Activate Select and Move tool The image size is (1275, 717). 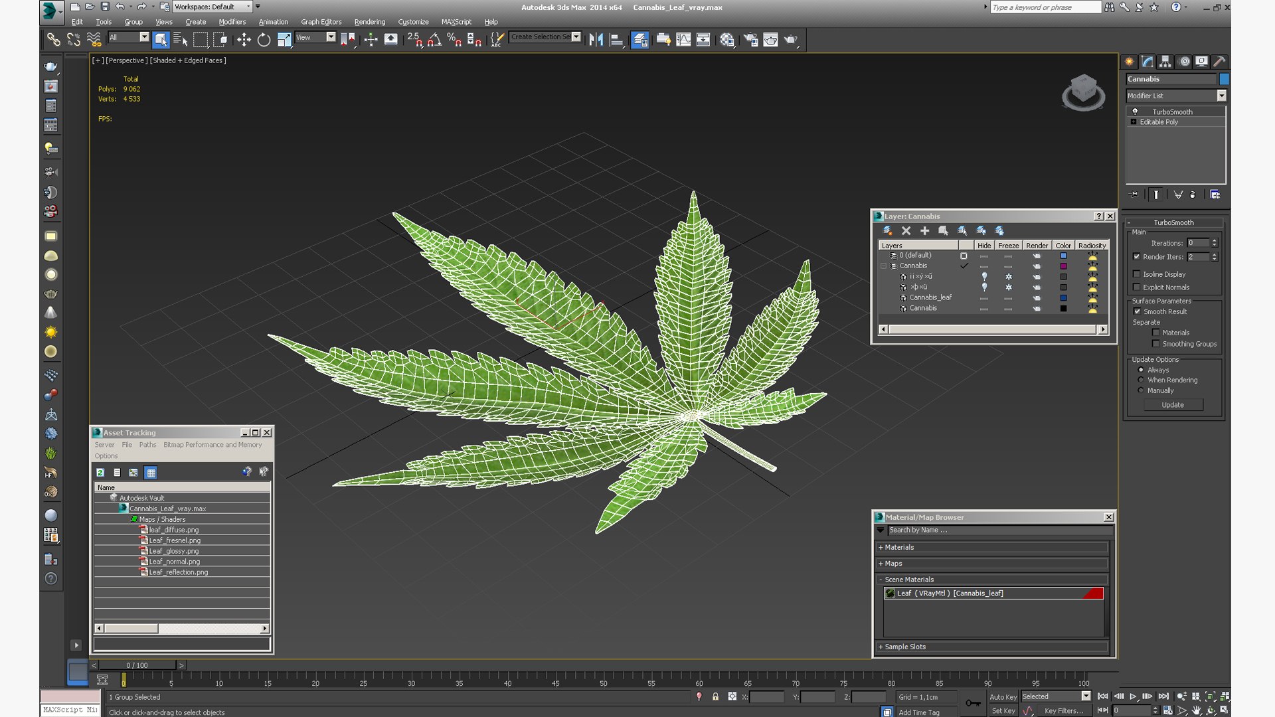(x=244, y=40)
